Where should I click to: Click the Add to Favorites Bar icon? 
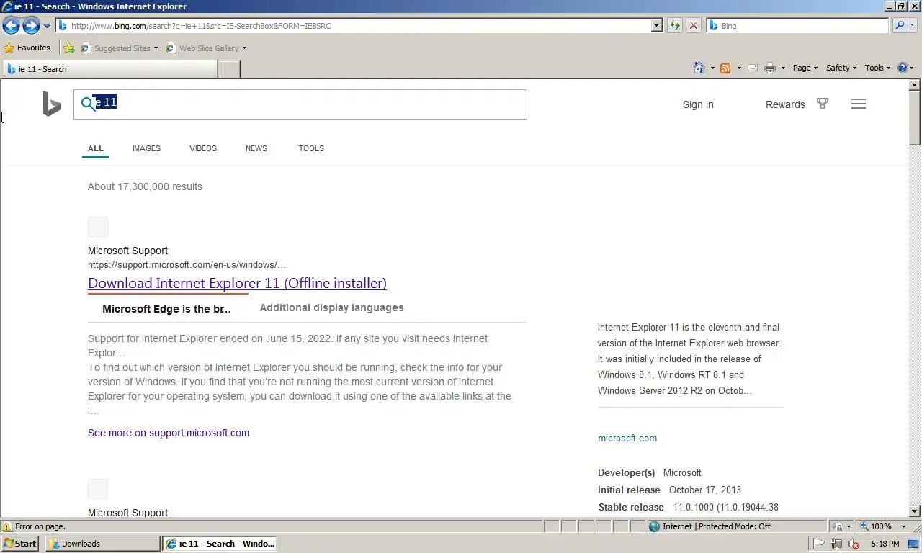69,48
